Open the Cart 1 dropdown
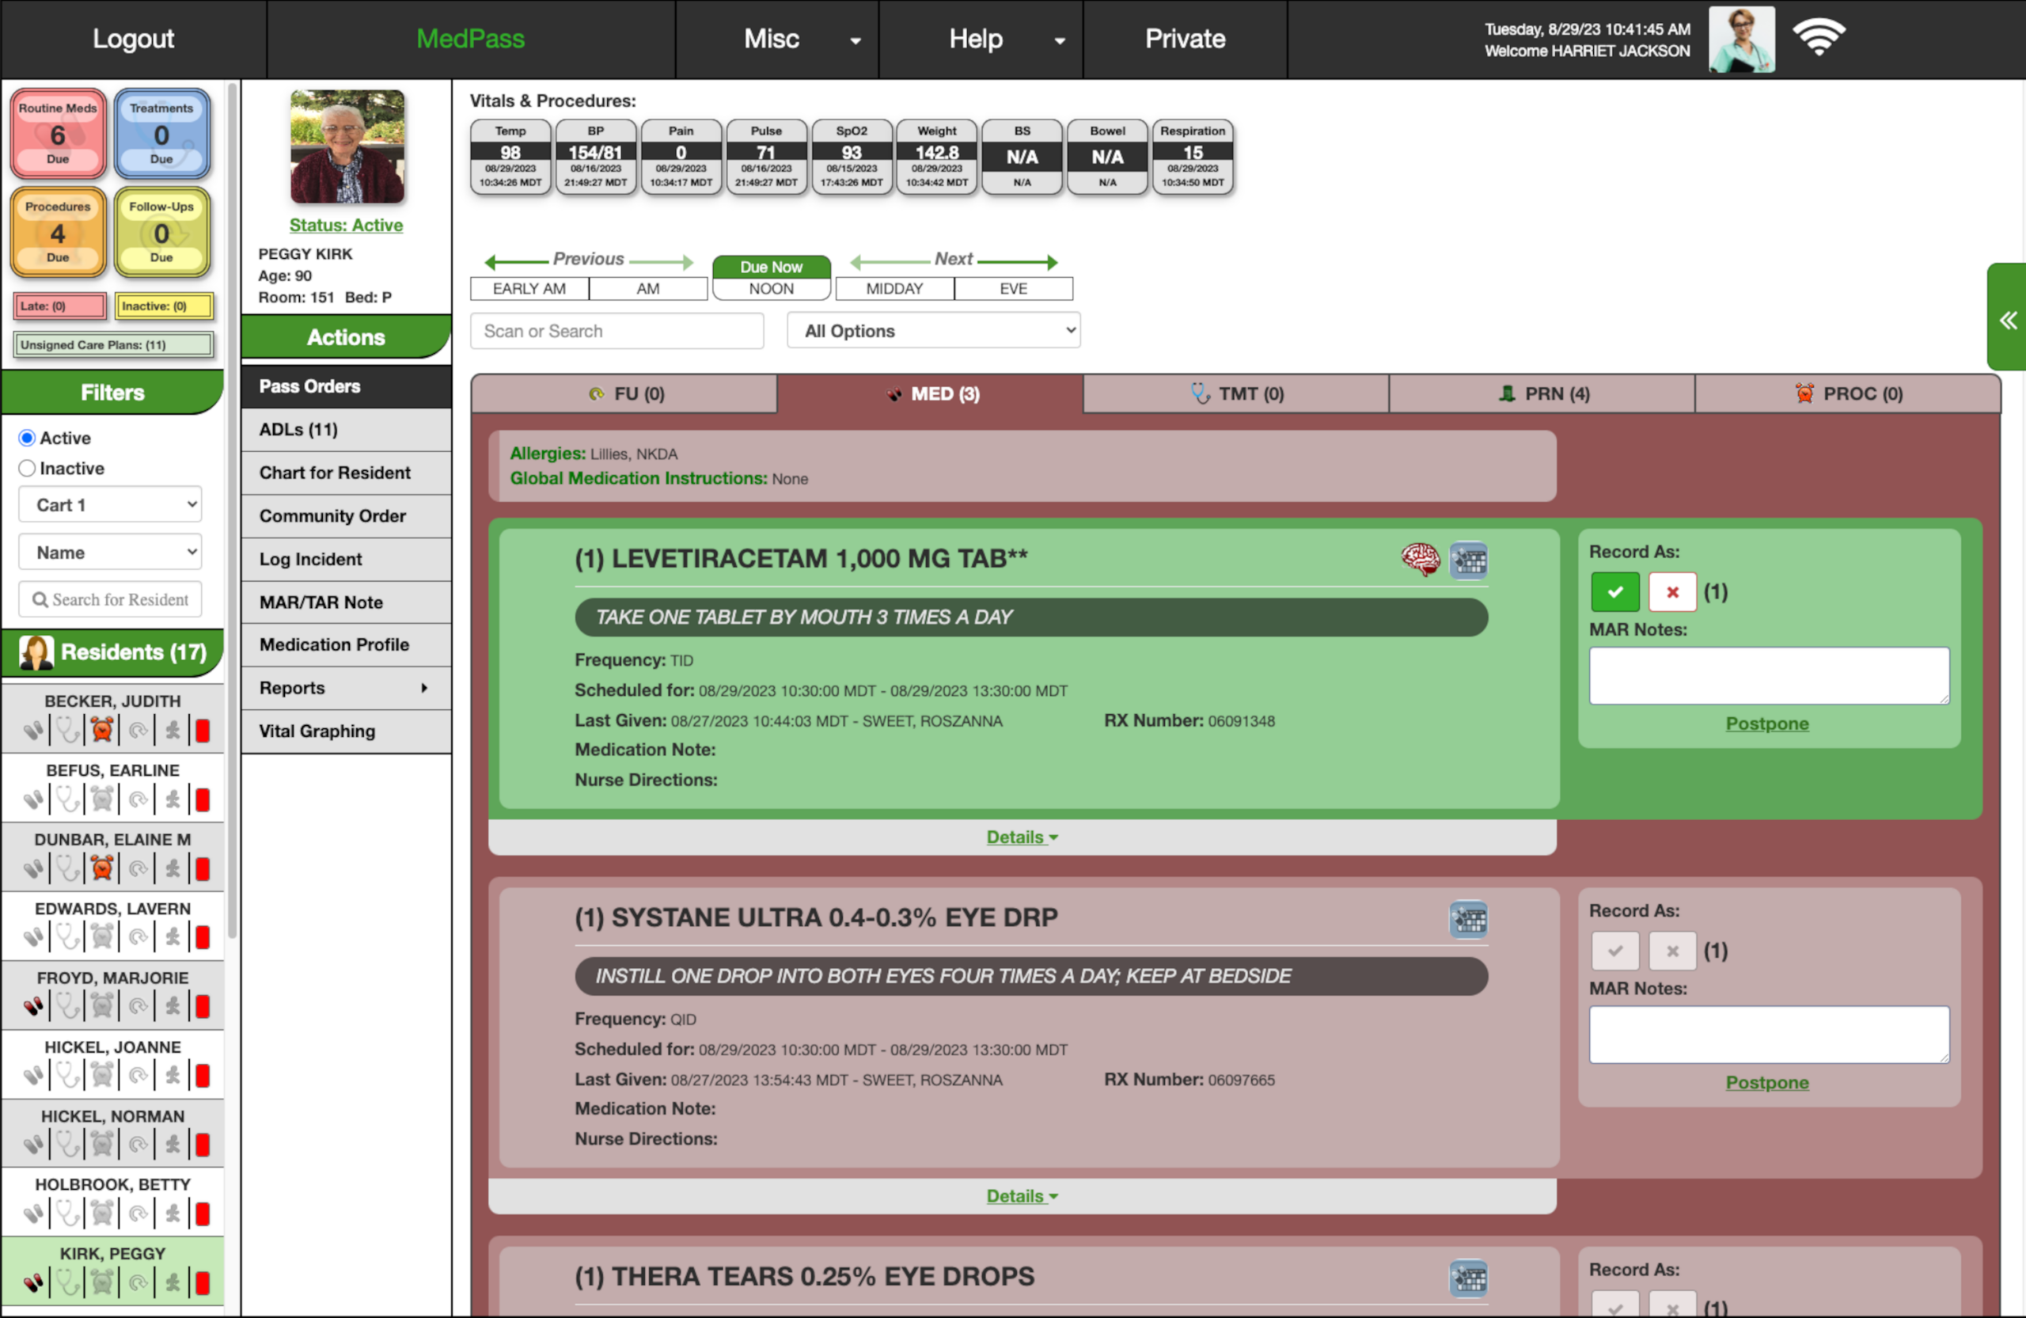The image size is (2026, 1318). pos(110,505)
